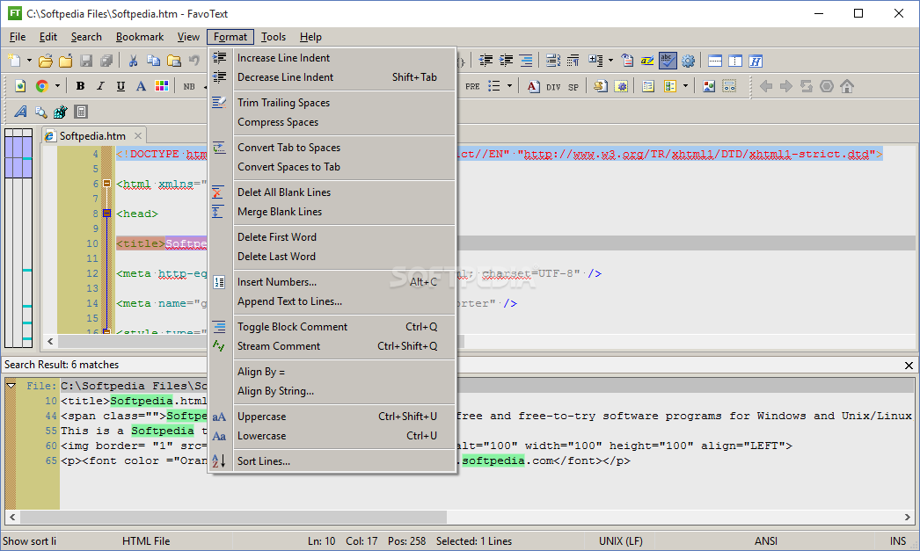Image resolution: width=920 pixels, height=551 pixels.
Task: Click the document map overview panel
Action: click(x=18, y=237)
